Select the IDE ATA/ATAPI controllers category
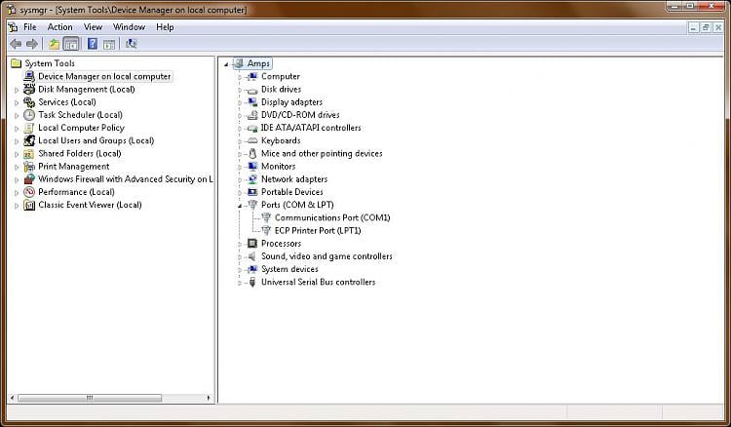 tap(311, 128)
